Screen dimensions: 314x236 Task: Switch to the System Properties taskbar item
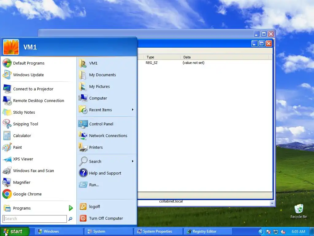[x=158, y=231]
